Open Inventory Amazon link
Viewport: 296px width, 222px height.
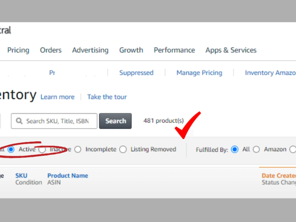pos(270,73)
